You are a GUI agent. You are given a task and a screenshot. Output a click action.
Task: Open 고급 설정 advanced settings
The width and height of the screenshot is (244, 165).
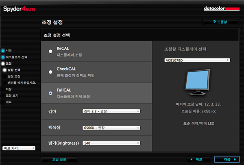(x=59, y=159)
